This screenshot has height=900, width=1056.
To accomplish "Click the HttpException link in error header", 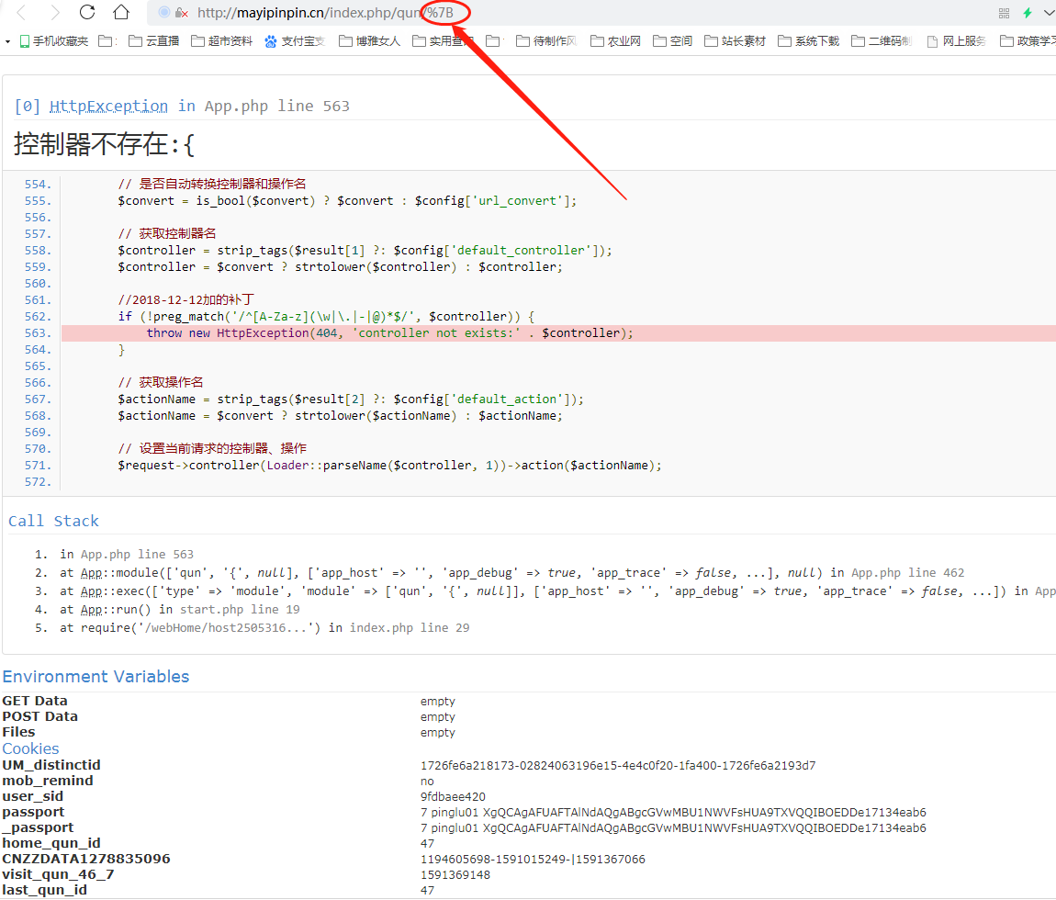I will pos(108,107).
